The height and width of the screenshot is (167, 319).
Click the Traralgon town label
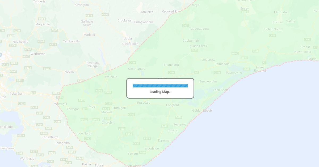(119, 108)
